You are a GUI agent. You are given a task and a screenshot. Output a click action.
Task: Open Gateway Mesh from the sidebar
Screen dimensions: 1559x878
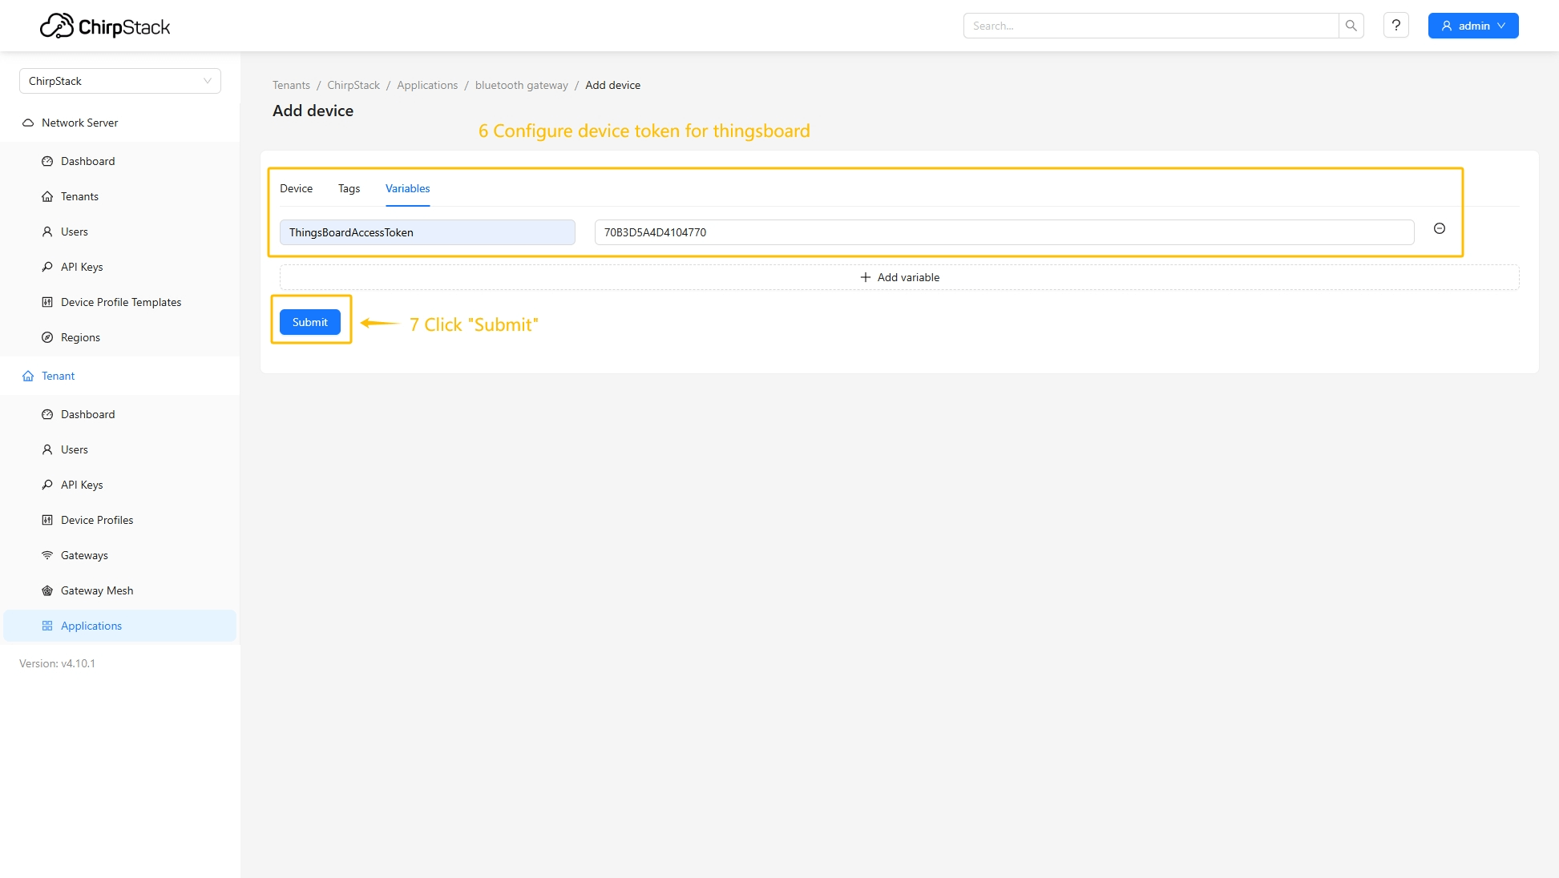point(97,590)
